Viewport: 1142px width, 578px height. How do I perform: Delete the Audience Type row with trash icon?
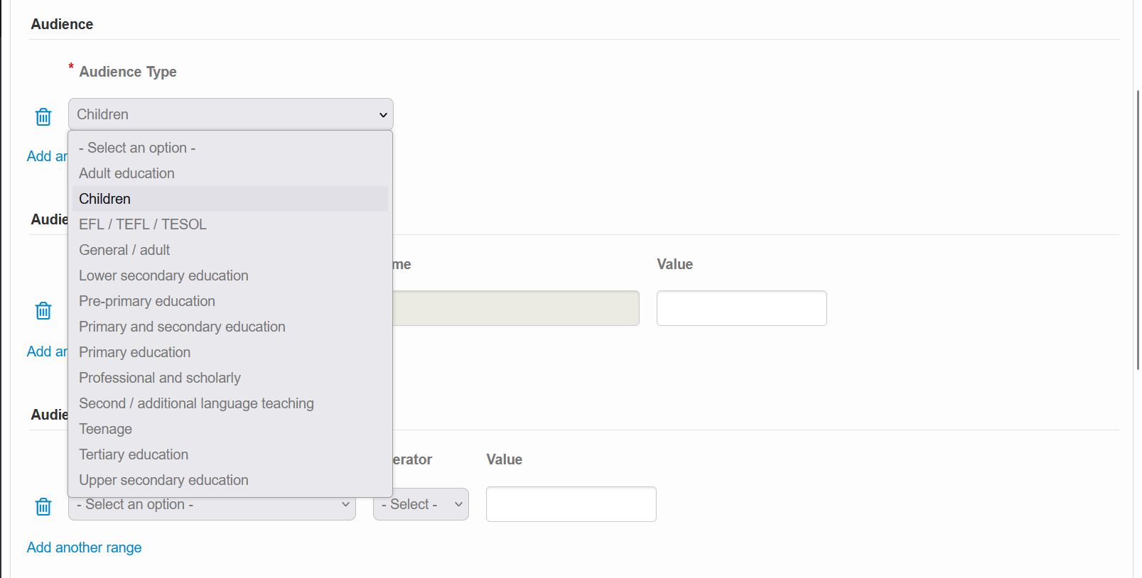click(43, 116)
